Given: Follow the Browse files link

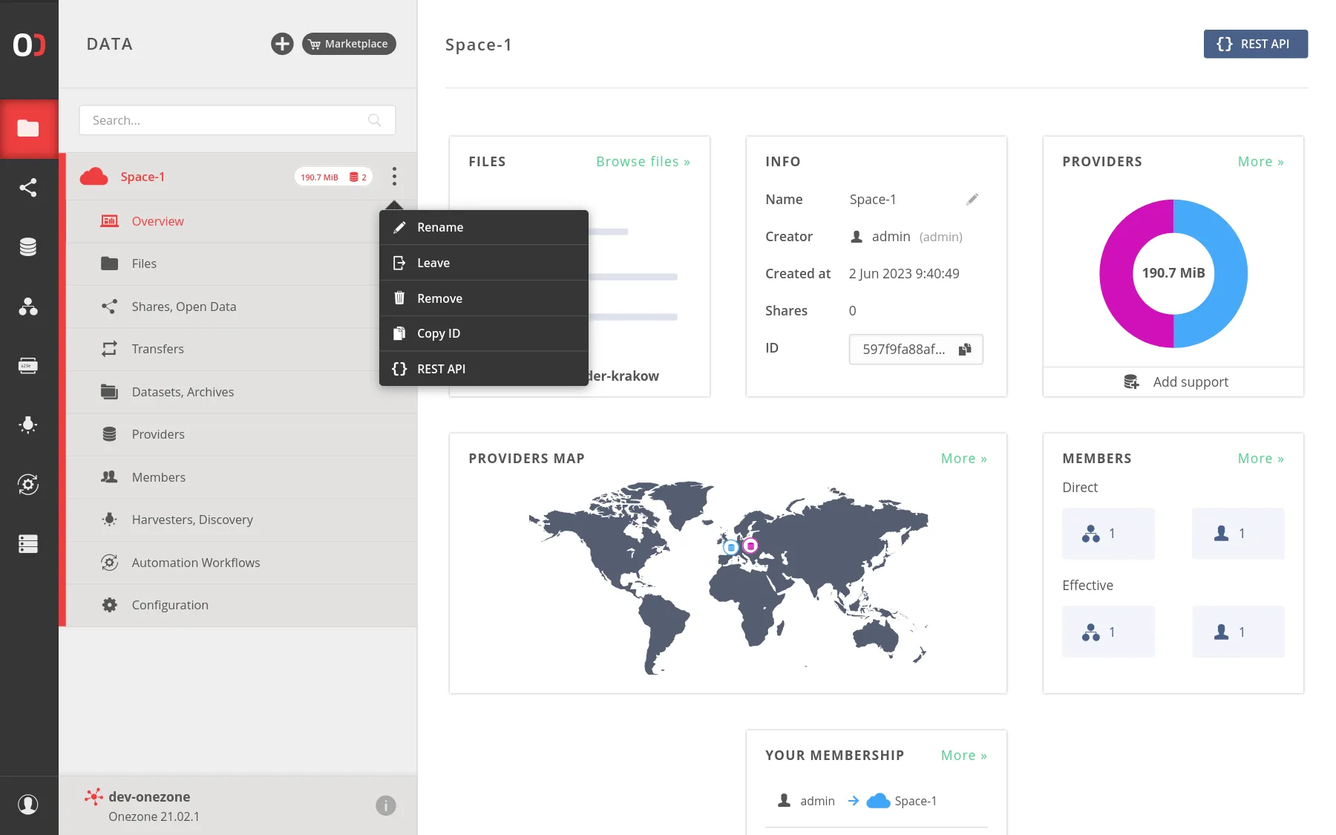Looking at the screenshot, I should 643,162.
